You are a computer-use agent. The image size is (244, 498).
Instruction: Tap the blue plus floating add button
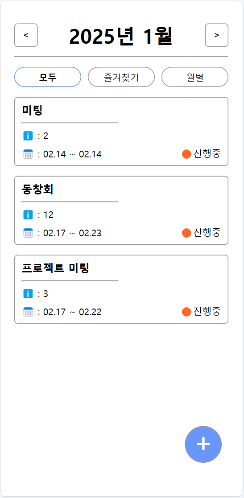pos(203,444)
